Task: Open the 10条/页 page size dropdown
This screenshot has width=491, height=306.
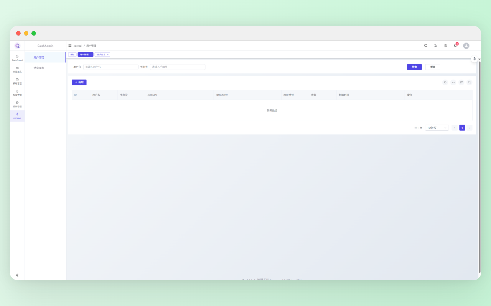Action: (x=437, y=128)
